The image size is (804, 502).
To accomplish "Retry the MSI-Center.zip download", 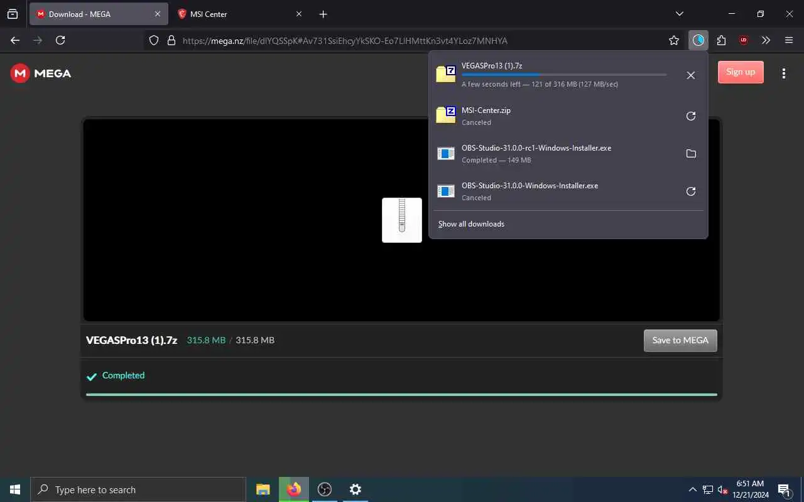I will click(x=690, y=116).
